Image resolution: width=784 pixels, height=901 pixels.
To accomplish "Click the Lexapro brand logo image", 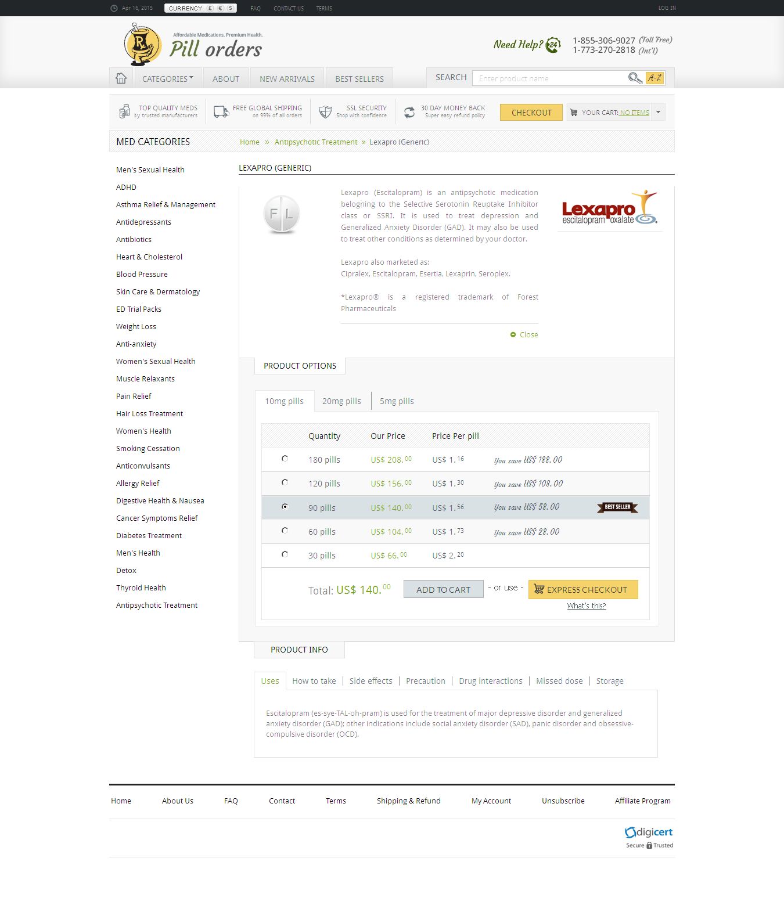I will [610, 208].
